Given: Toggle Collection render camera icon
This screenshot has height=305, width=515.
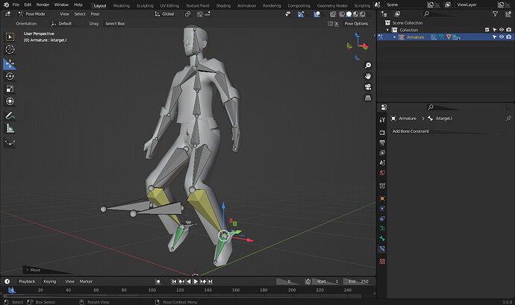Looking at the screenshot, I should [x=509, y=30].
